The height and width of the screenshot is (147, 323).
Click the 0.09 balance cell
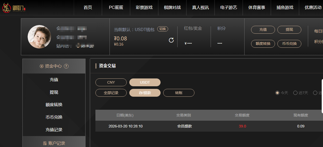pos(301,126)
